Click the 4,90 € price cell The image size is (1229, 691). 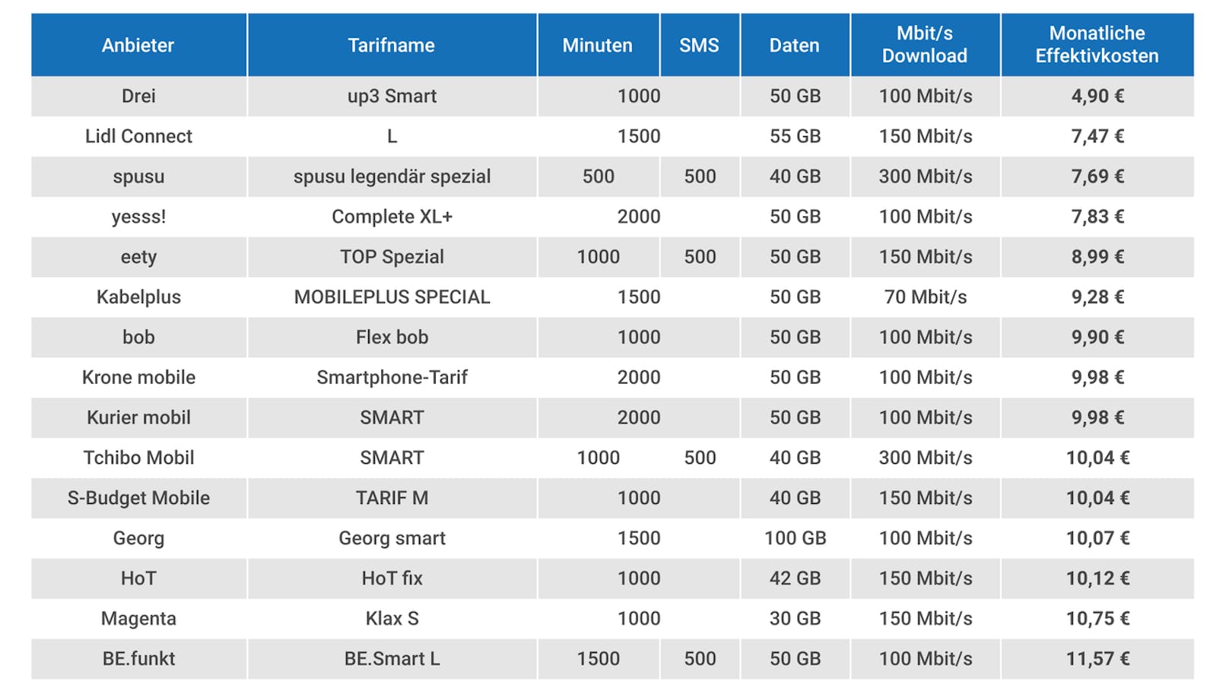(1097, 97)
